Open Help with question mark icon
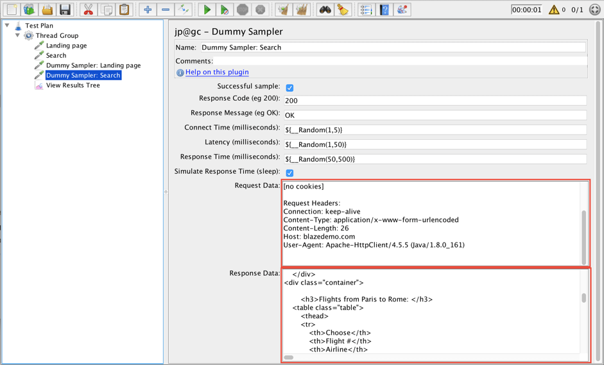Viewport: 604px width, 365px height. (x=384, y=9)
